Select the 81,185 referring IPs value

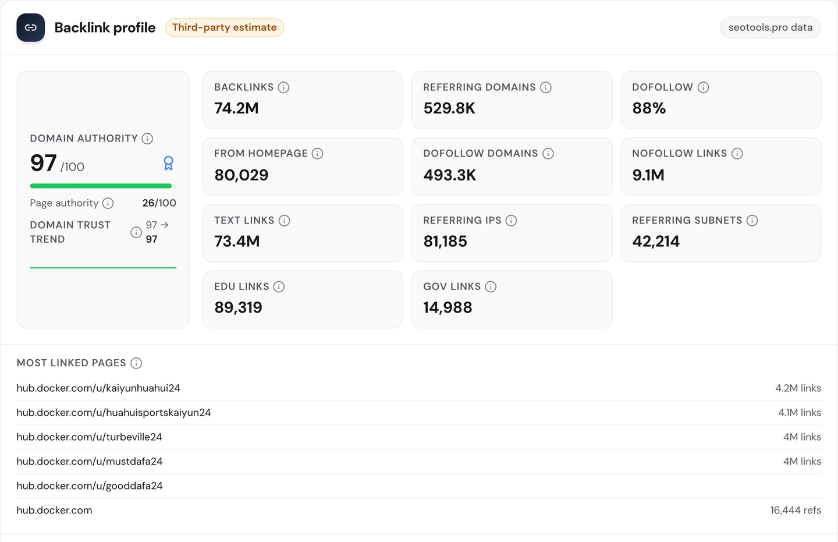tap(445, 242)
